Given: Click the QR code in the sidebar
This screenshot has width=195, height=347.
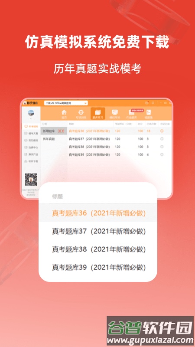Looking at the screenshot, I should tap(31, 180).
